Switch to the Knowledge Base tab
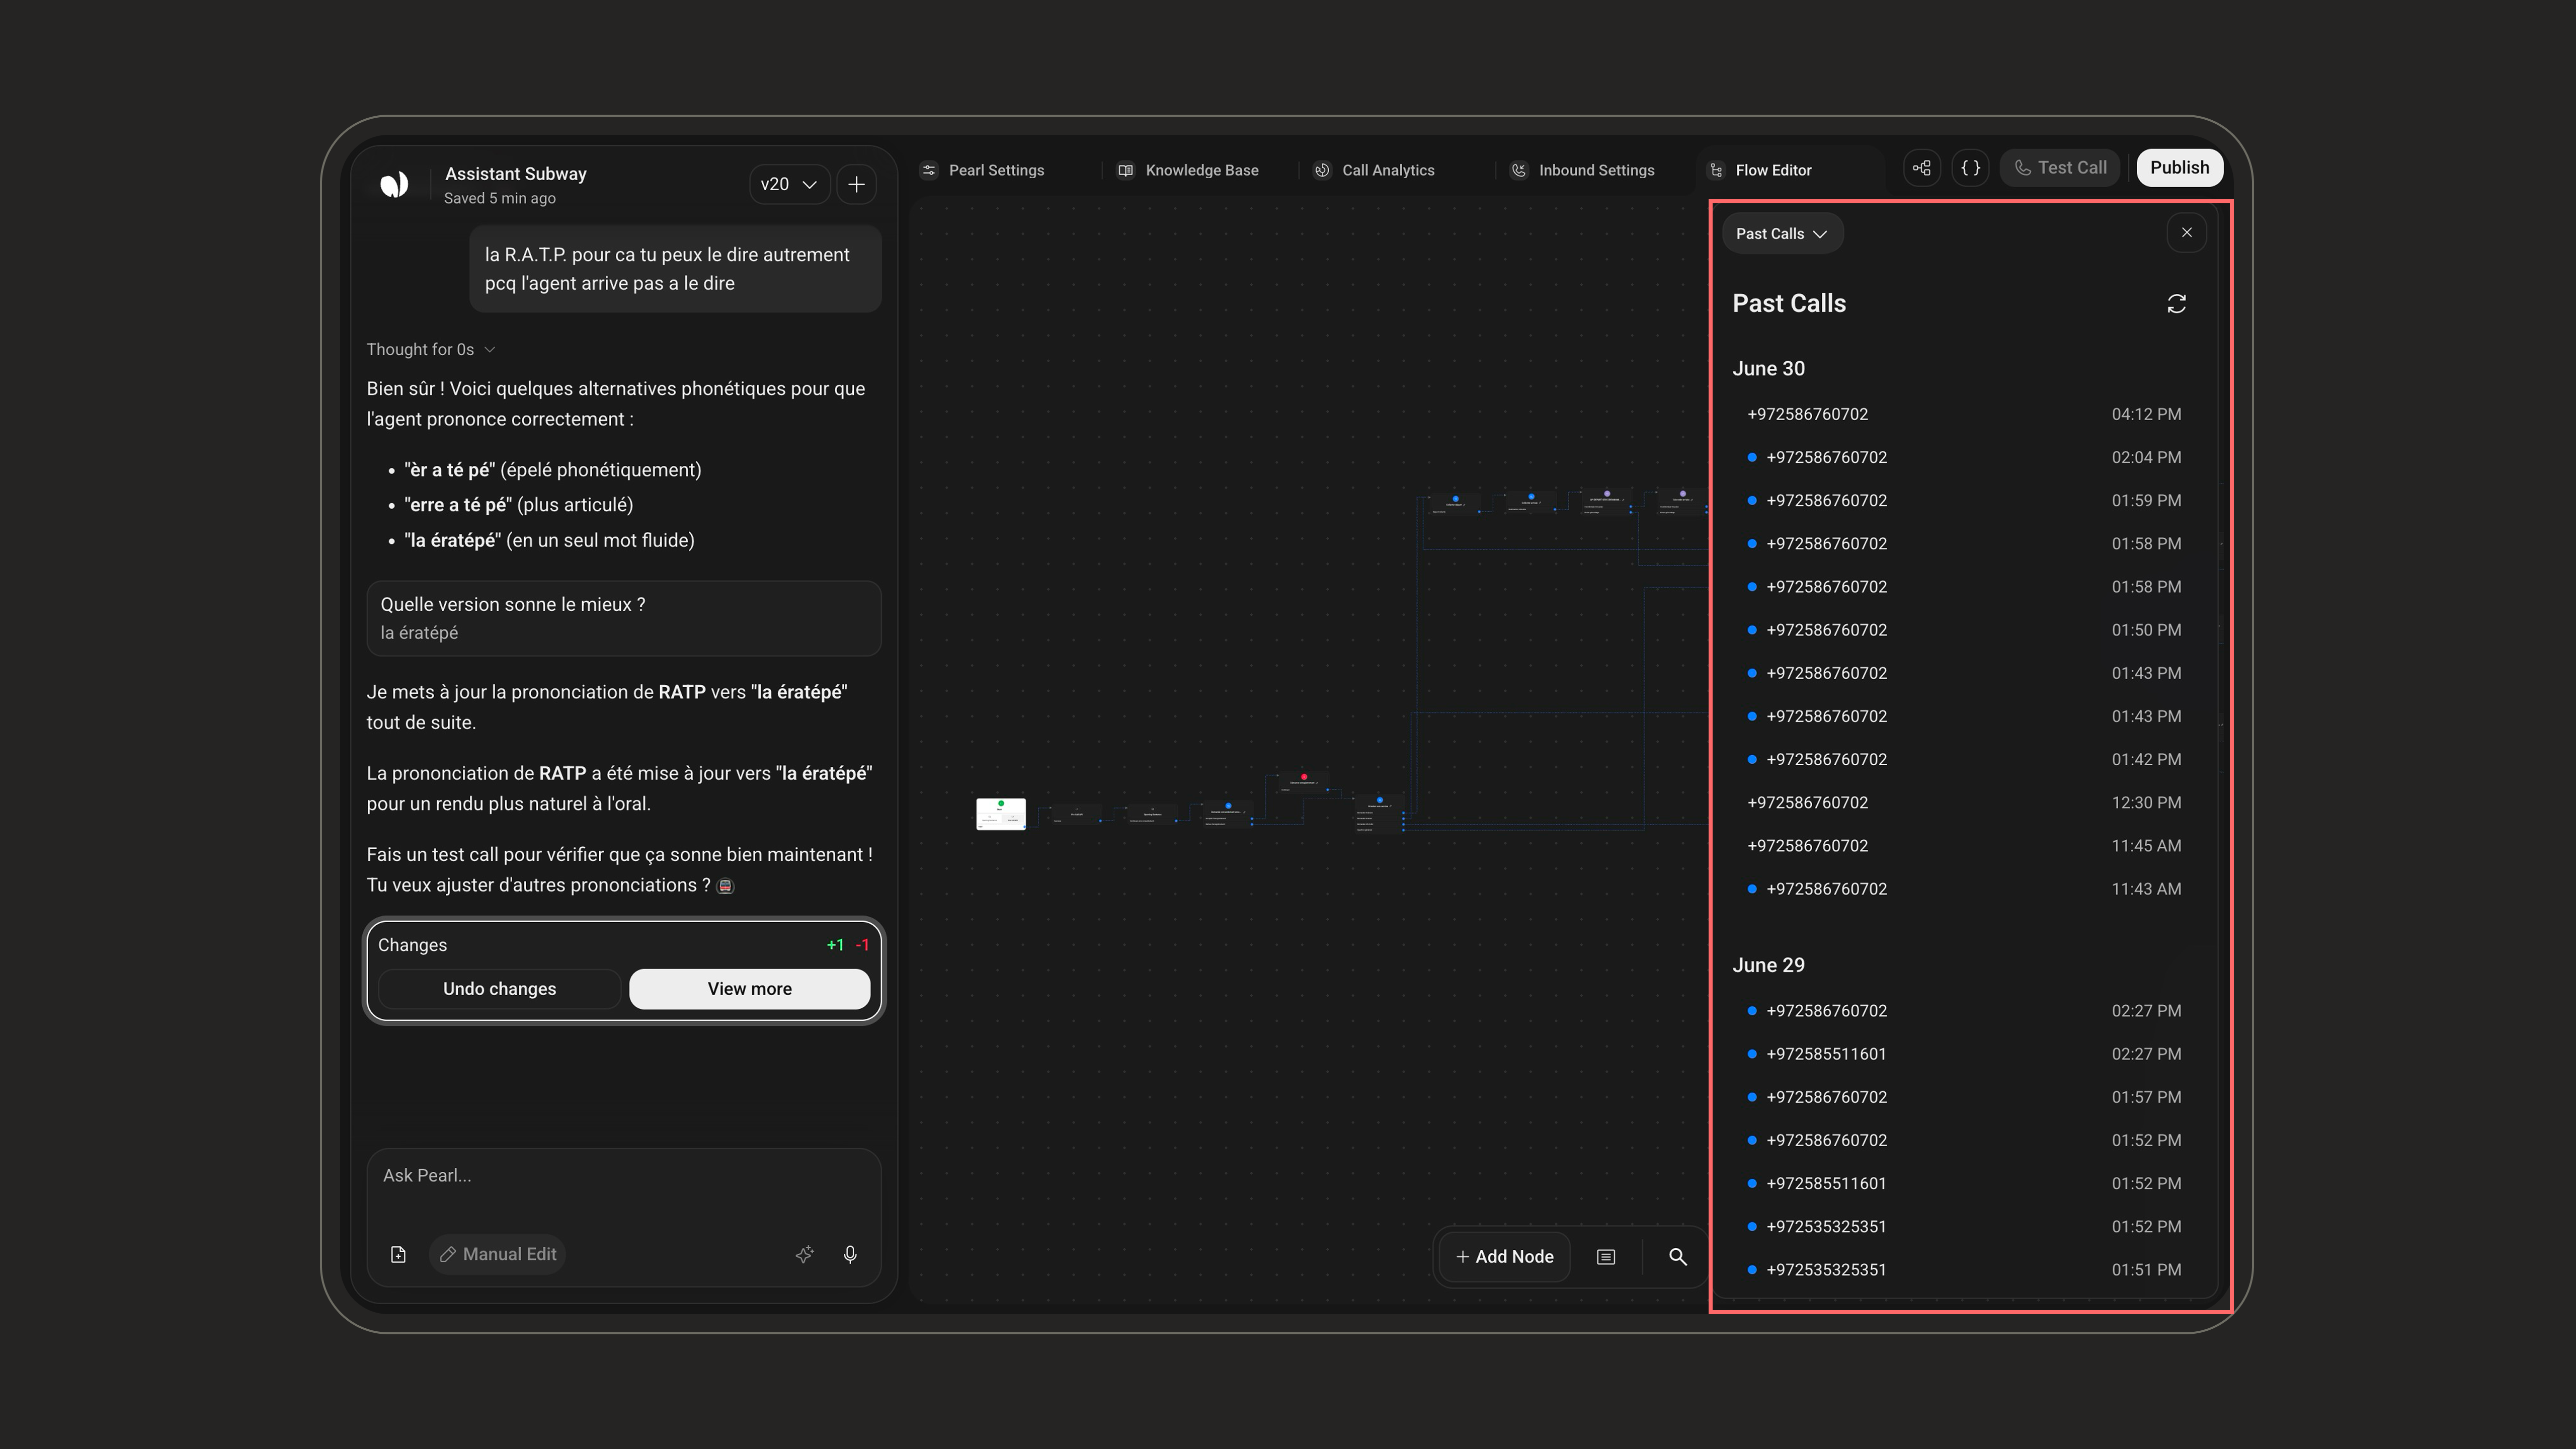Image resolution: width=2576 pixels, height=1449 pixels. (x=1188, y=170)
